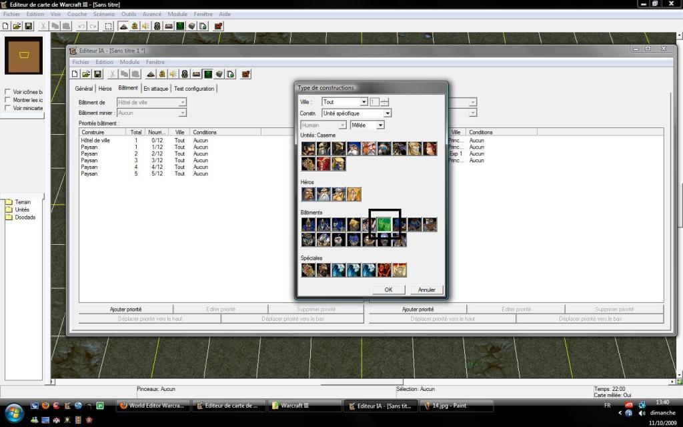Switch to the 'Test configuration' tab

[x=194, y=89]
